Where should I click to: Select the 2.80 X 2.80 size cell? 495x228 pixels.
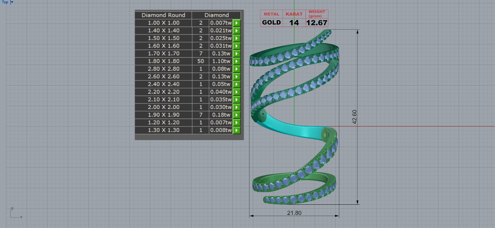163,69
